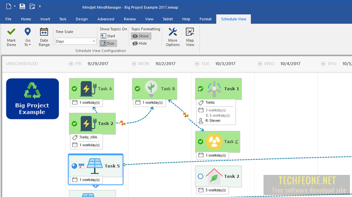Click Task 1 wind turbine icon
The height and width of the screenshot is (197, 352).
[214, 89]
